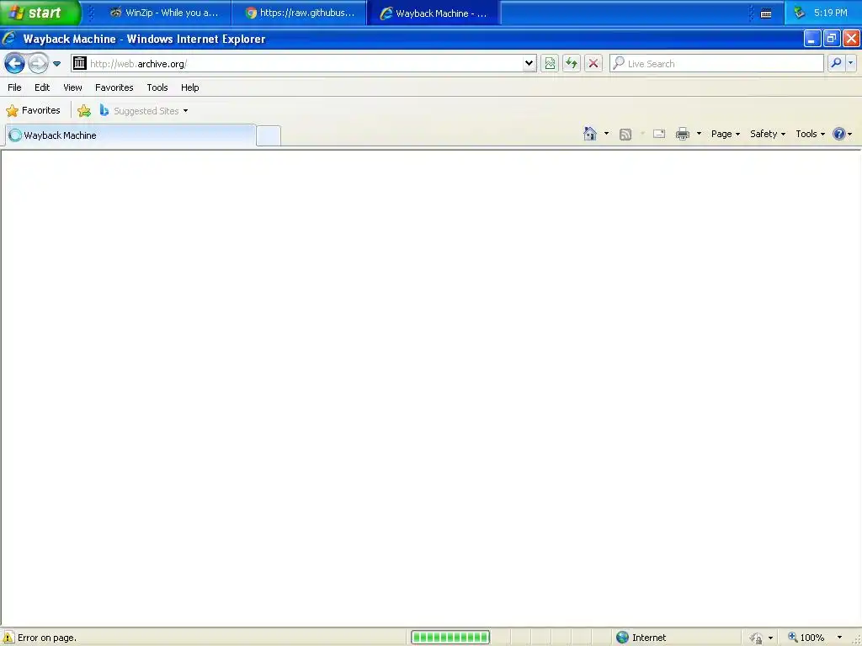
Task: Open the Tools menu in menu bar
Action: tap(157, 87)
